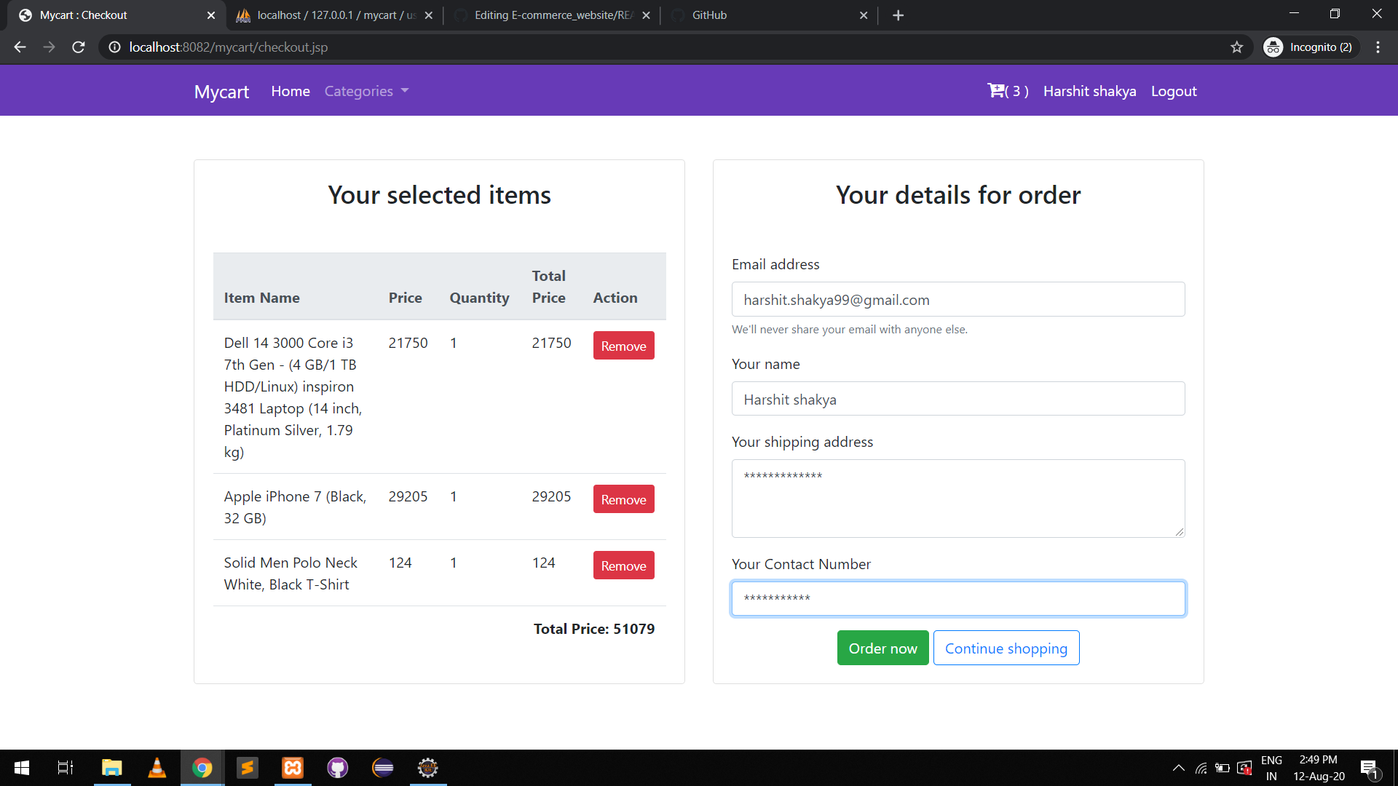This screenshot has height=786, width=1398.
Task: Open the Incognito profile menu
Action: pos(1311,47)
